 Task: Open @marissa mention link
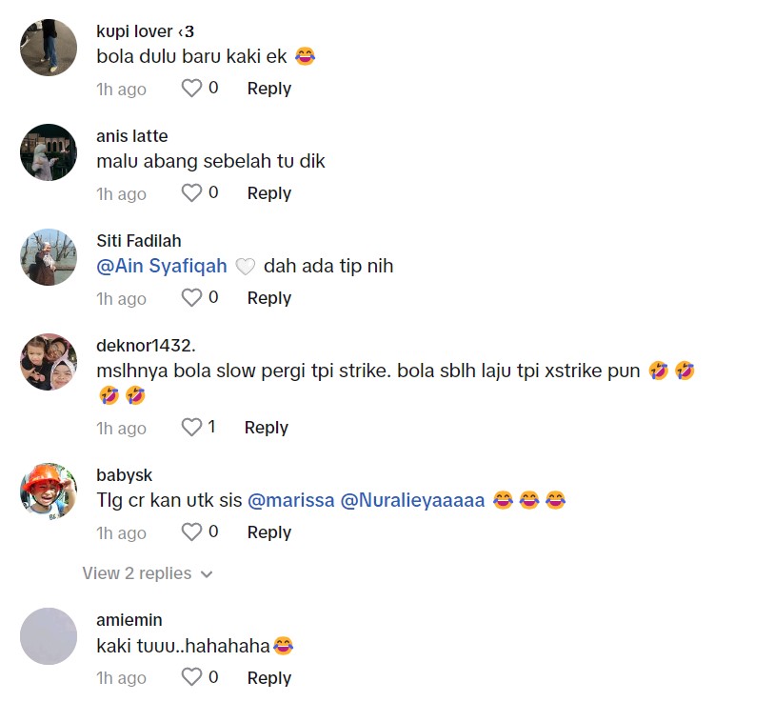(x=290, y=500)
